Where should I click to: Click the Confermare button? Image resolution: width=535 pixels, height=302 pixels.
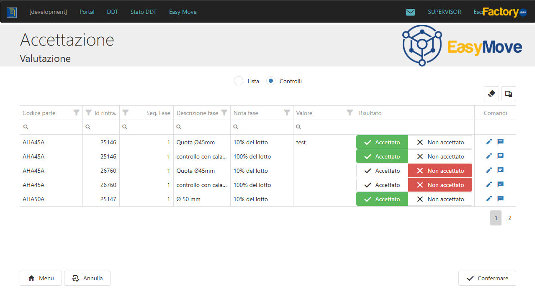tap(487, 278)
